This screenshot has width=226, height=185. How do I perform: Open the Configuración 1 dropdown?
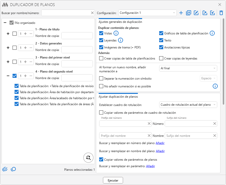tap(147, 13)
